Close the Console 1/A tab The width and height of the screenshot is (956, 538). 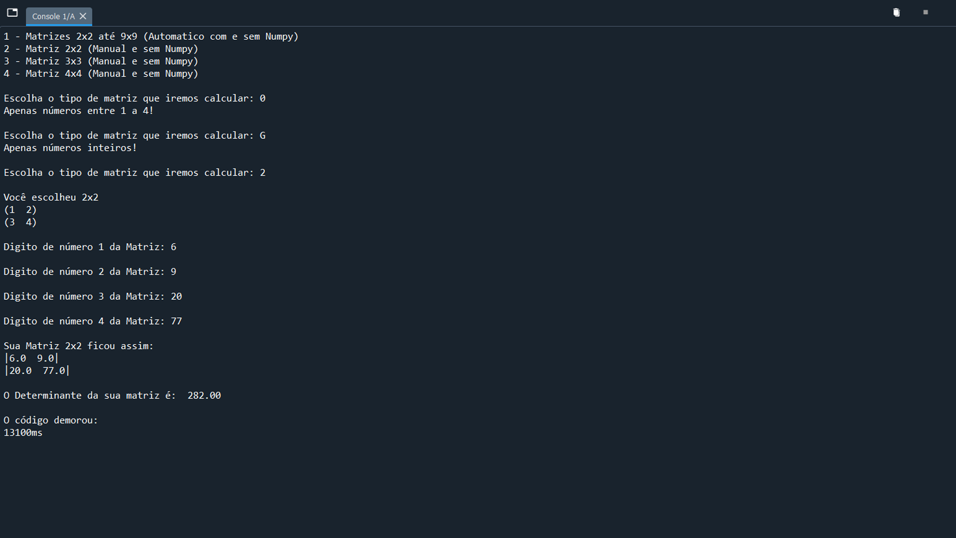pos(83,16)
